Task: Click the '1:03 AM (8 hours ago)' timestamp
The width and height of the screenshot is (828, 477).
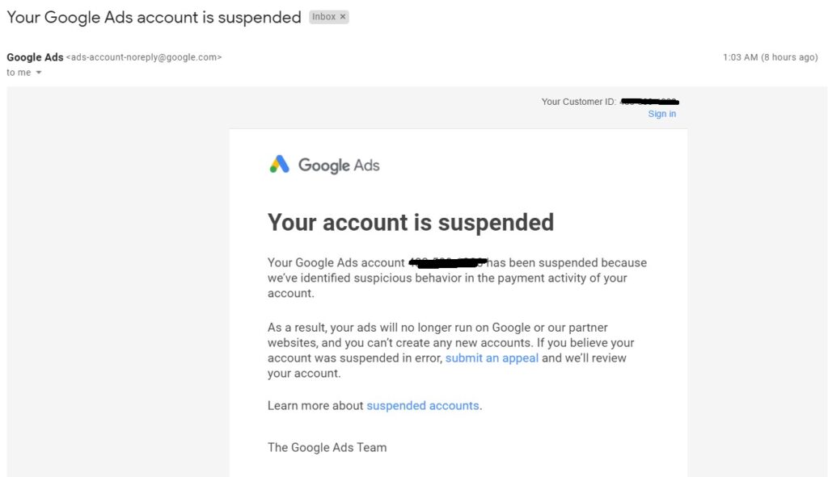Action: [771, 57]
